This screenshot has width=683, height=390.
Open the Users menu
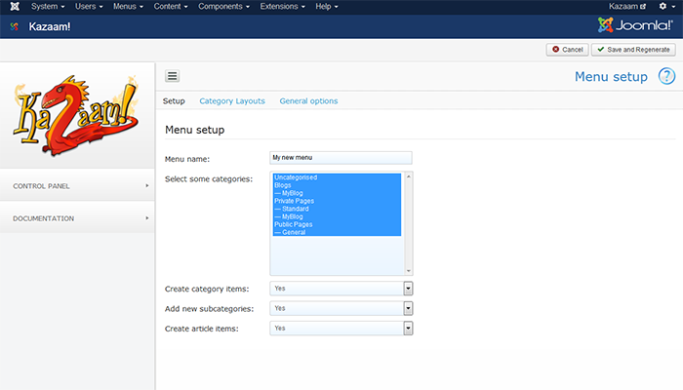tap(89, 6)
